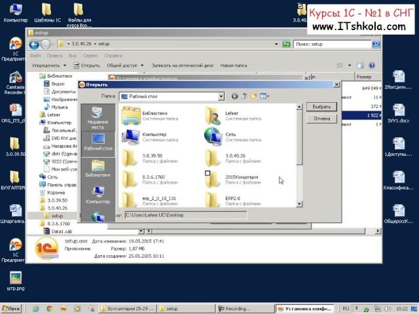Choose Библиотеки in dialog places bar
The image size is (419, 314).
click(98, 169)
